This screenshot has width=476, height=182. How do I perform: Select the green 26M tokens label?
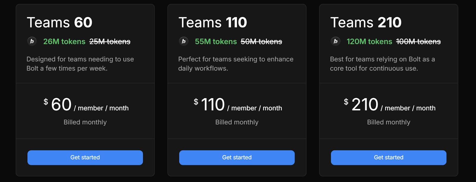[x=64, y=41]
